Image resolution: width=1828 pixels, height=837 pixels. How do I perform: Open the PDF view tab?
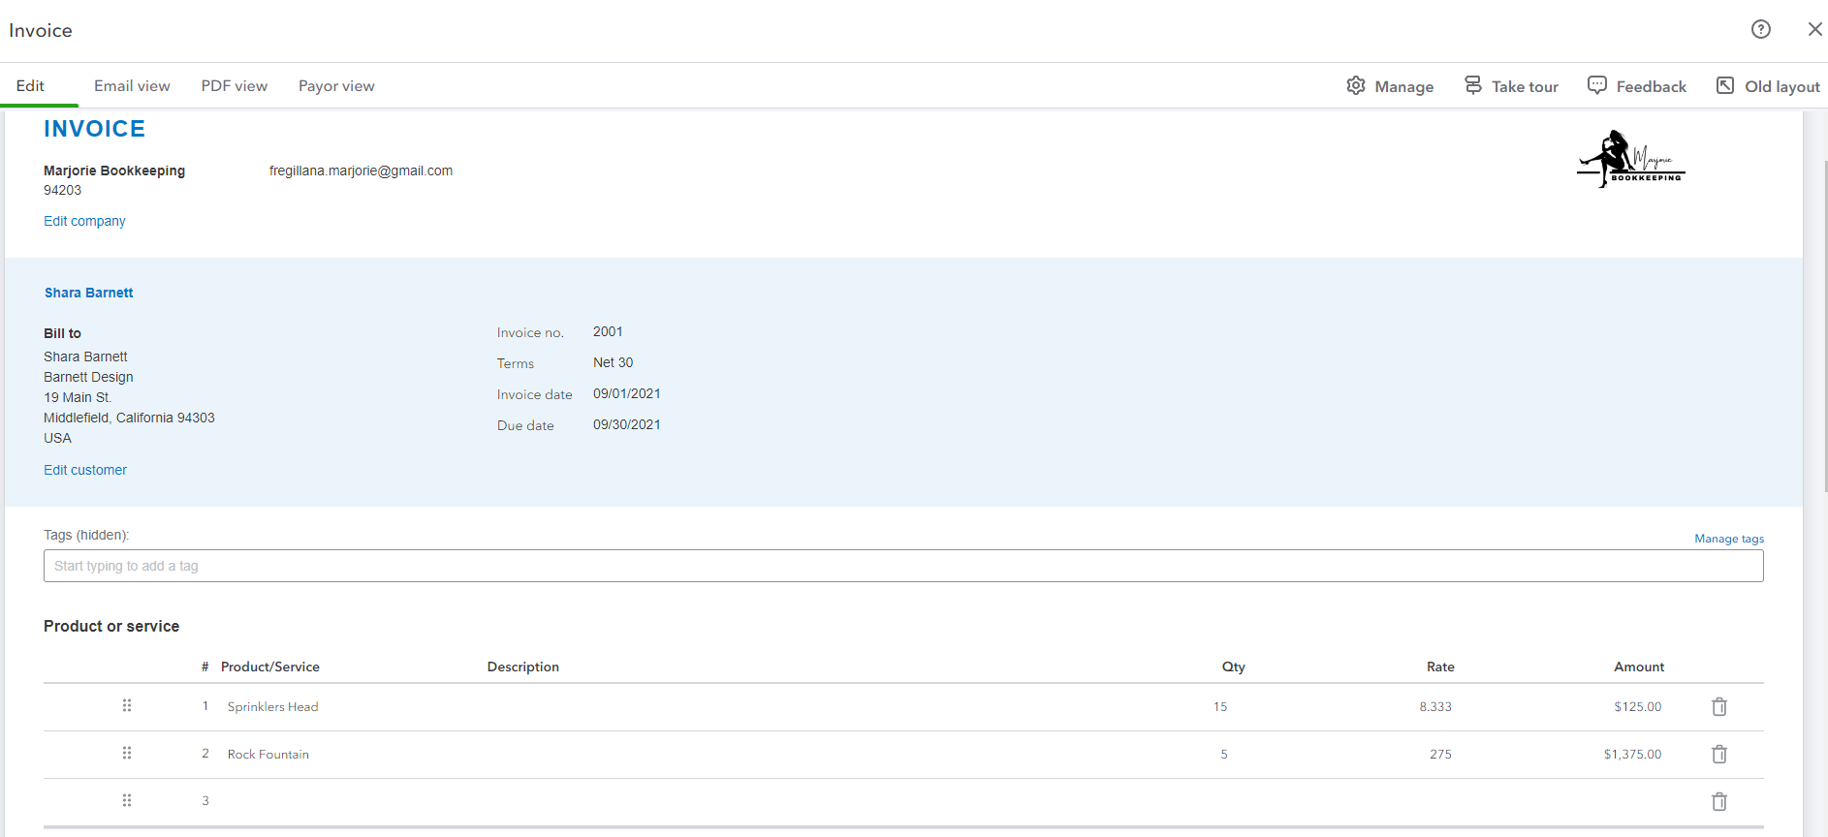point(235,85)
